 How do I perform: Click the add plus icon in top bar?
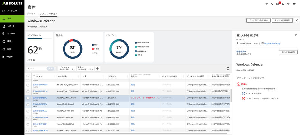coord(266,4)
